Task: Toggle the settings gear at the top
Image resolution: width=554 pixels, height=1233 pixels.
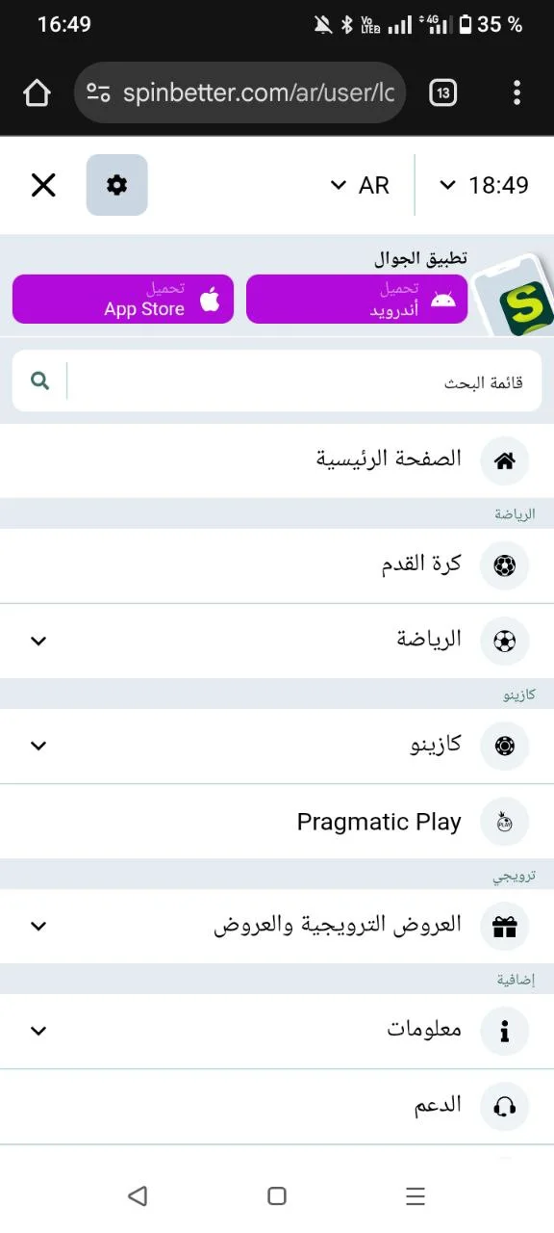Action: pos(116,184)
